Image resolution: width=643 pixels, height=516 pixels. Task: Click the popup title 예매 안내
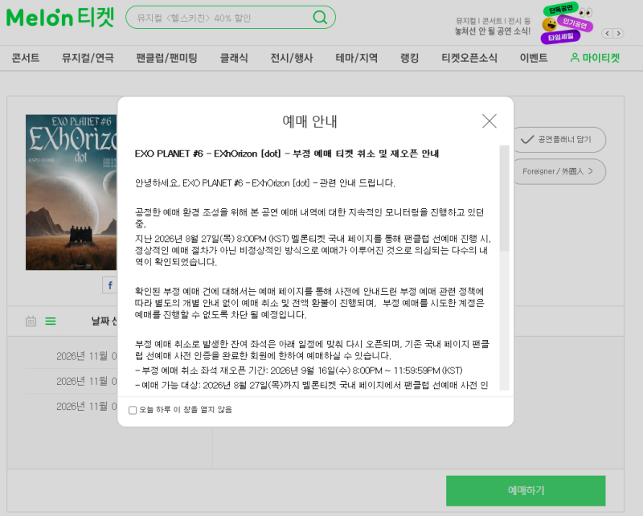pyautogui.click(x=309, y=121)
